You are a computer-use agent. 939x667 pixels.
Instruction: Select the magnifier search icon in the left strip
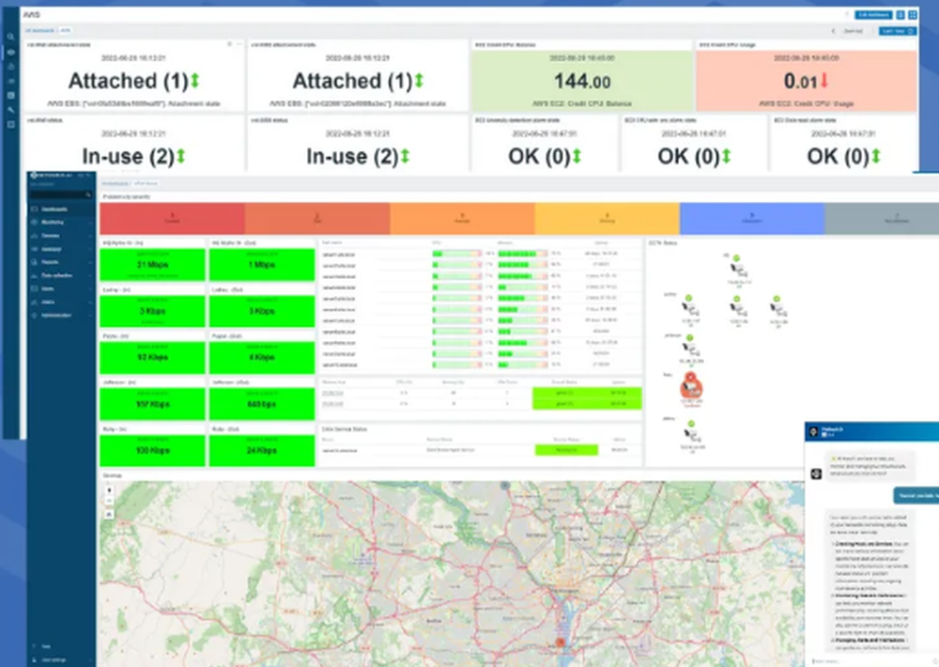click(11, 37)
